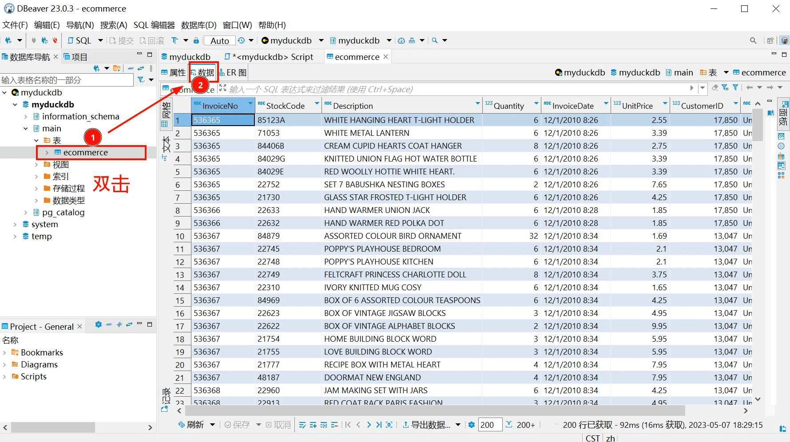Viewport: 790px width, 442px height.
Task: Open the SQL 编辑器 menu
Action: point(154,25)
